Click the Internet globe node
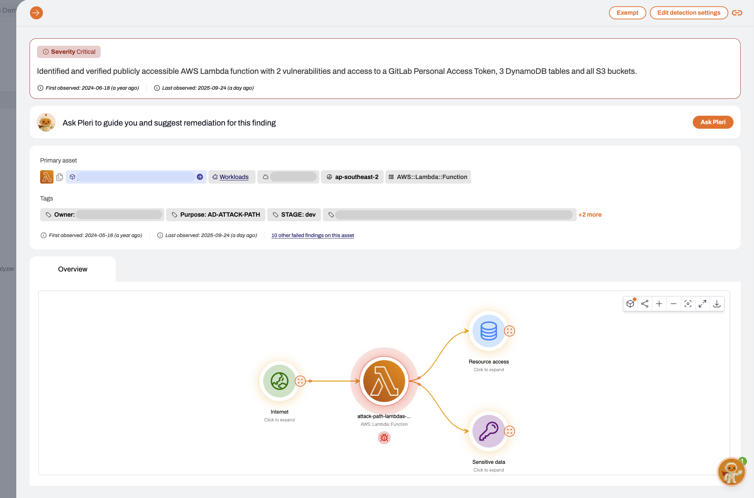 pyautogui.click(x=279, y=381)
